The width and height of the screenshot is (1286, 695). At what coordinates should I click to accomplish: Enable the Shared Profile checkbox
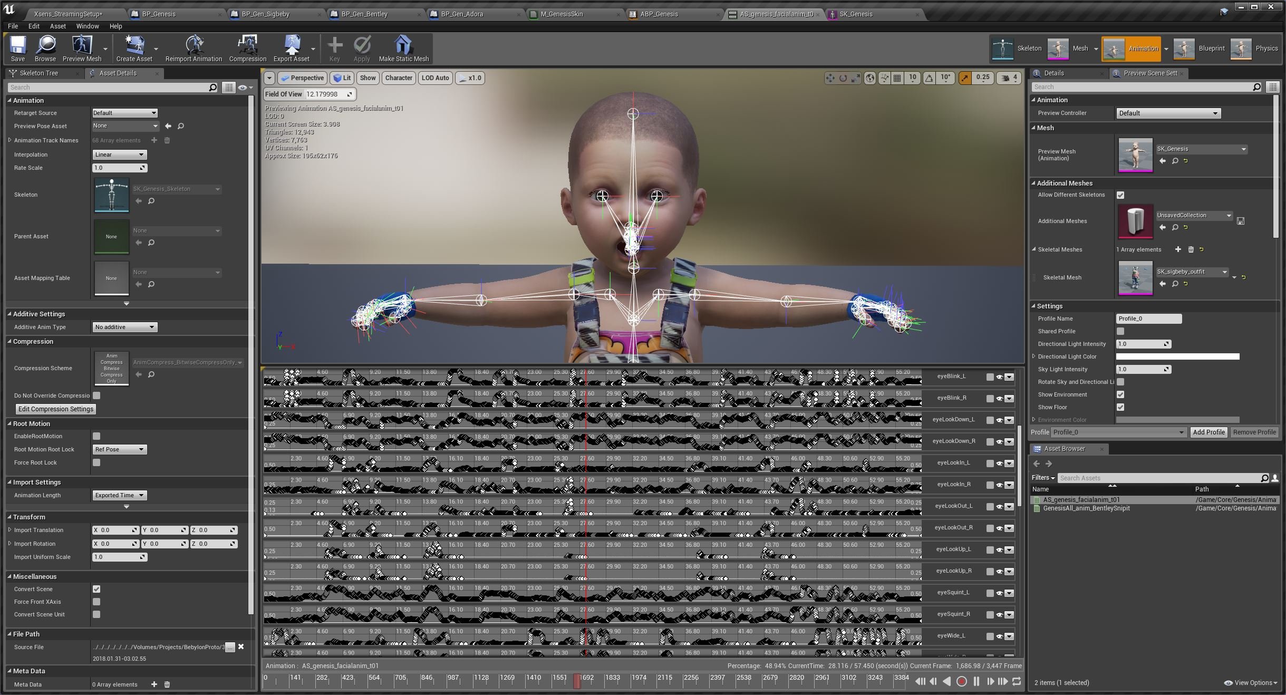tap(1120, 331)
